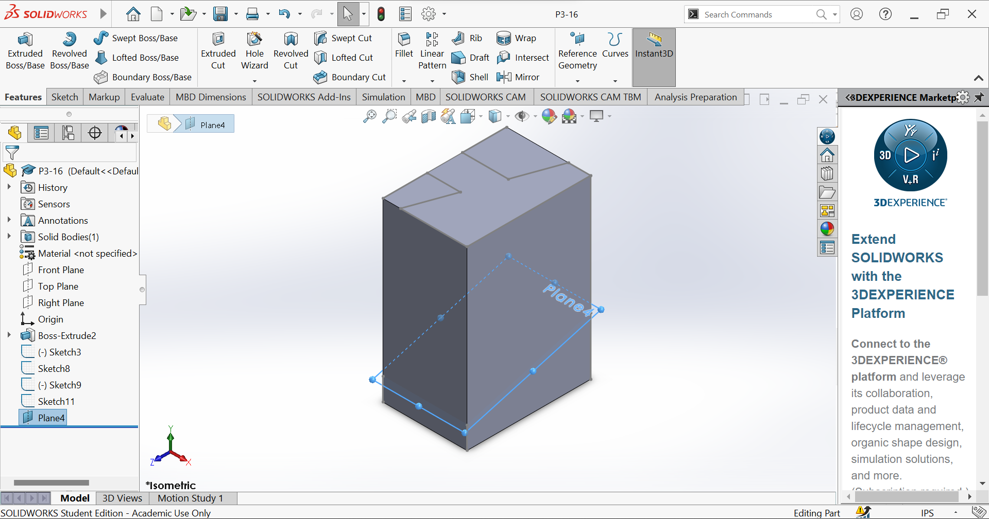Open the Wrap feature tool
989x519 pixels.
(518, 38)
